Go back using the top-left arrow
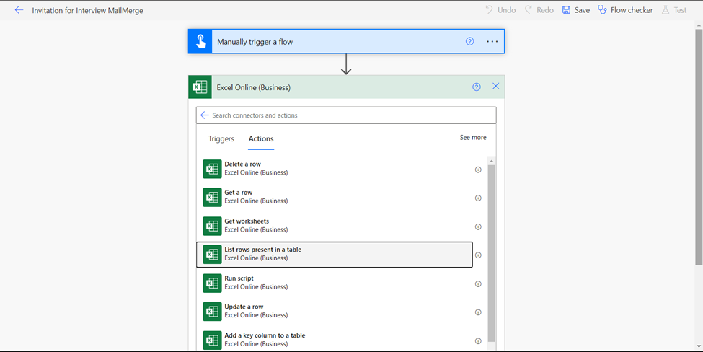This screenshot has width=703, height=352. (x=19, y=10)
